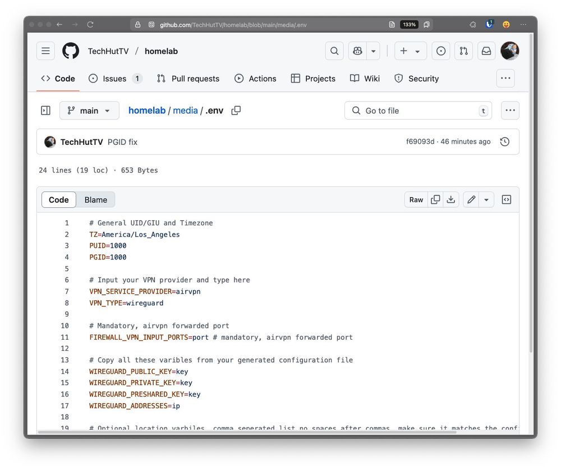The image size is (561, 470).
Task: Open the Wiki tab
Action: (365, 79)
